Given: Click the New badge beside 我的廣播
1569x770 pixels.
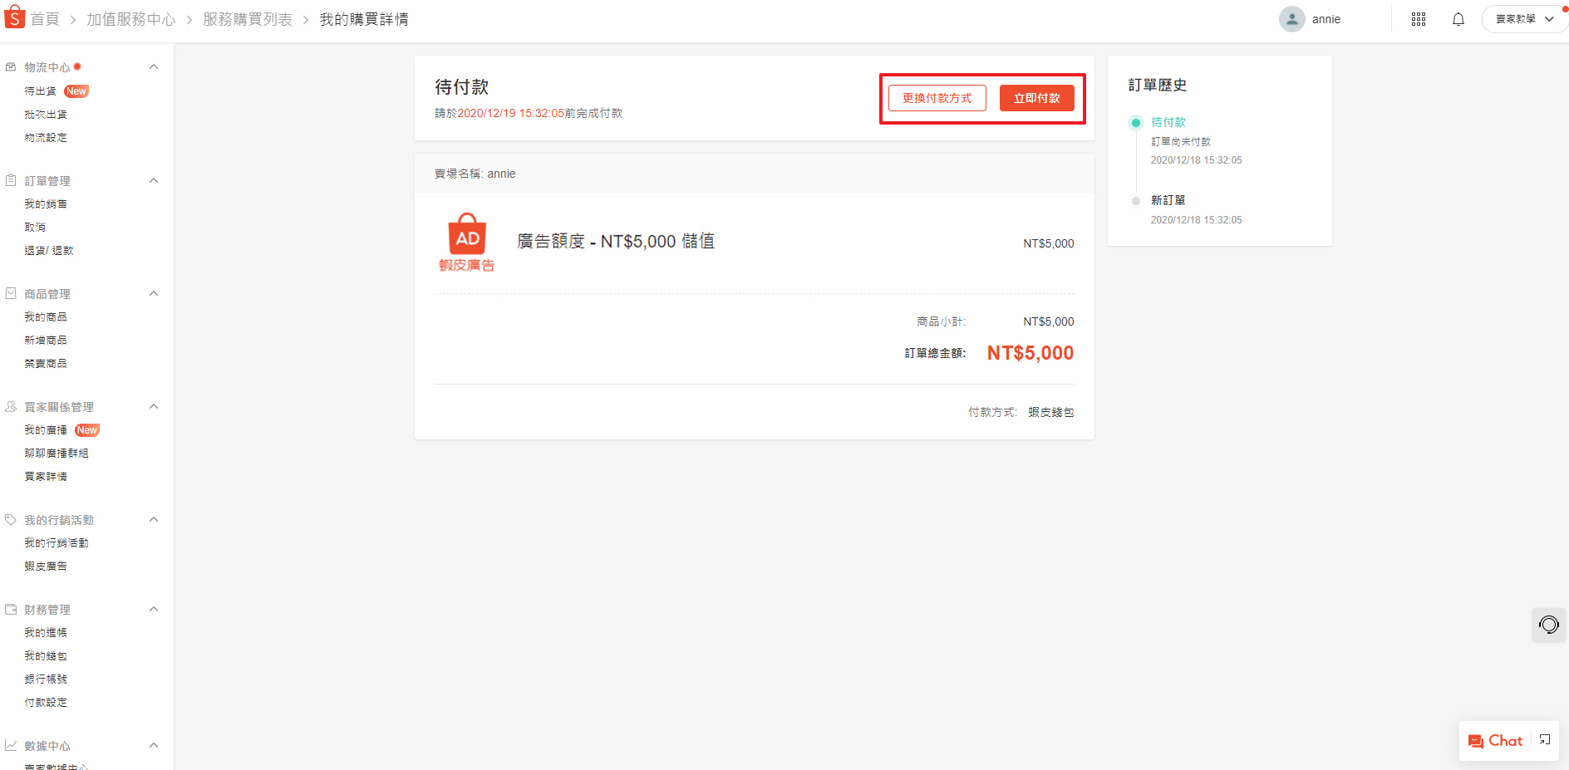Looking at the screenshot, I should click(87, 430).
